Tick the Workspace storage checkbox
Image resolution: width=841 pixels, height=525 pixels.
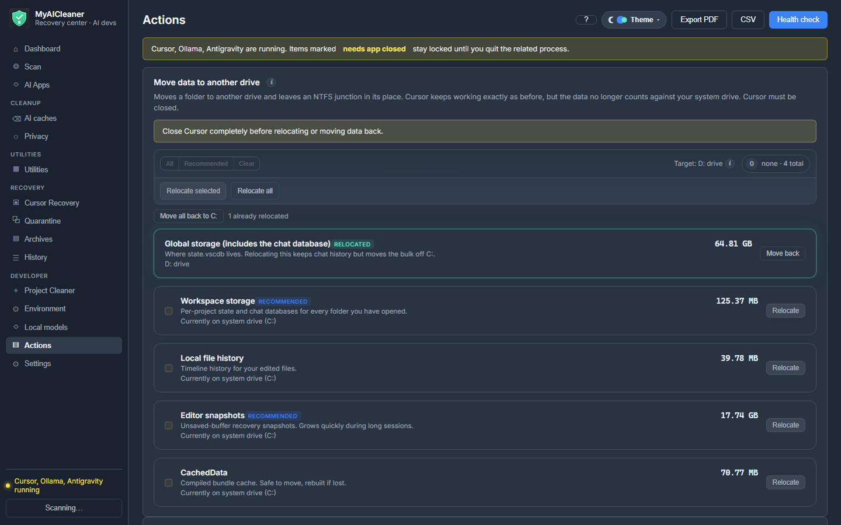[168, 311]
